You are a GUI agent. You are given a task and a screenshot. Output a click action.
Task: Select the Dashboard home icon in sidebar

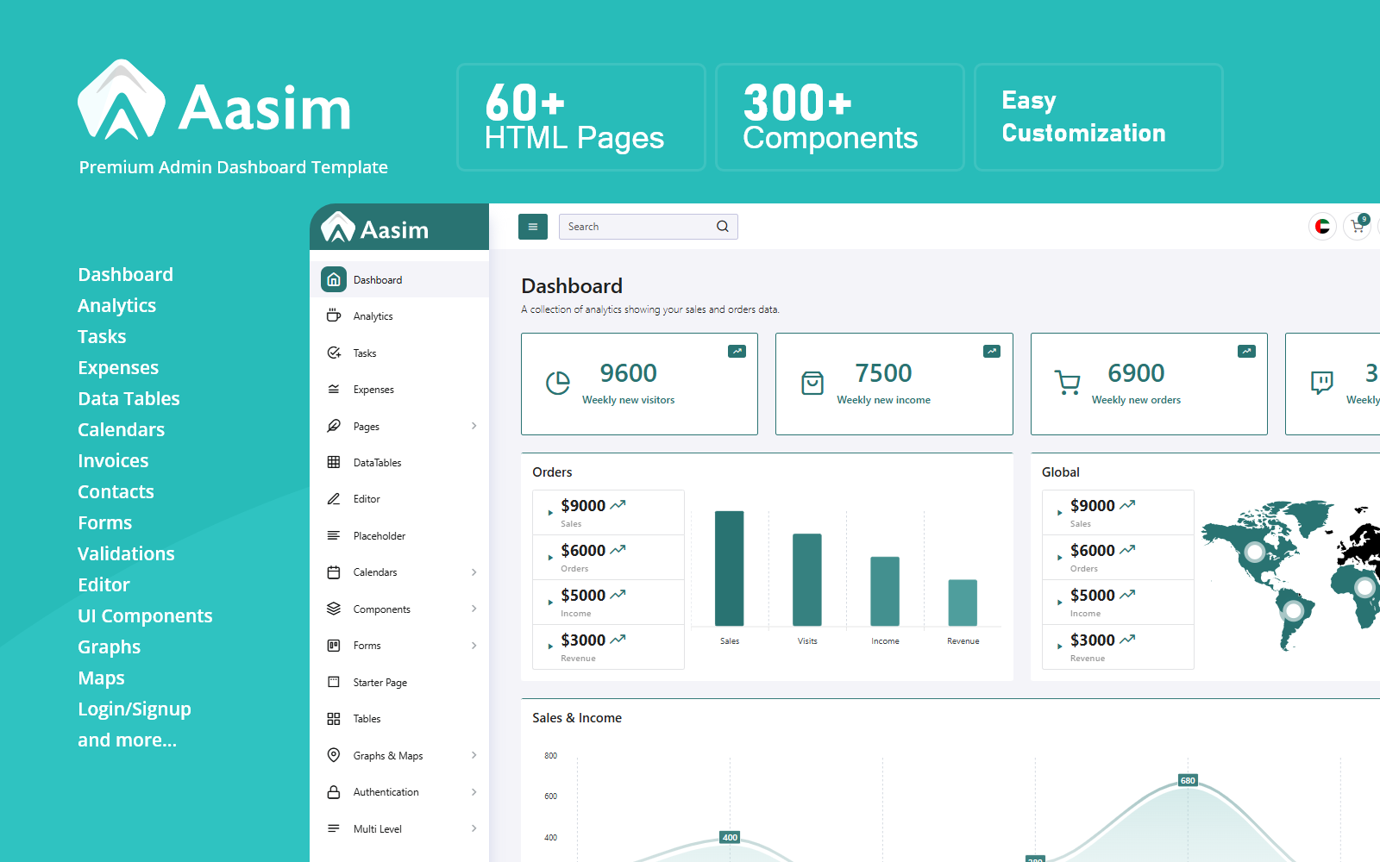(x=334, y=279)
